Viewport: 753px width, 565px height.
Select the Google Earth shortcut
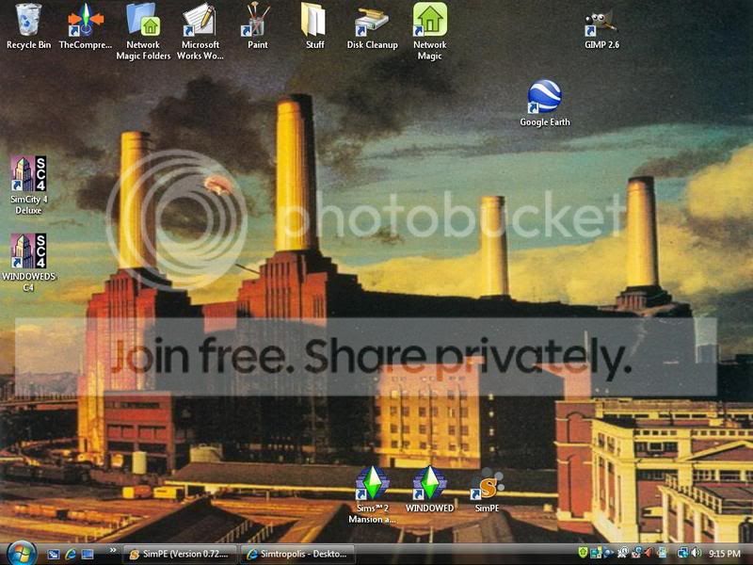tap(545, 104)
